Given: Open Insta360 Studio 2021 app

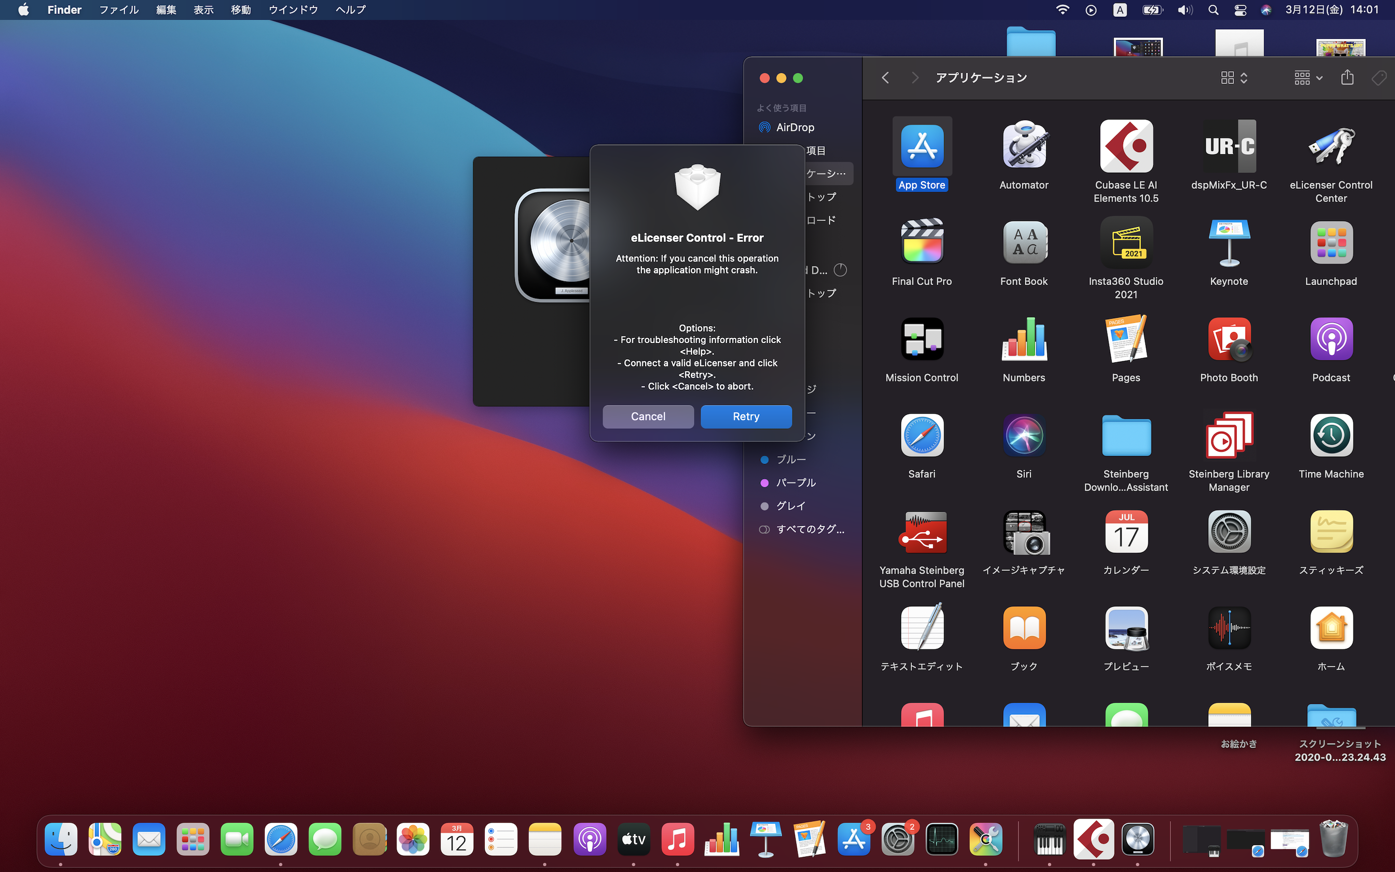Looking at the screenshot, I should [1126, 243].
